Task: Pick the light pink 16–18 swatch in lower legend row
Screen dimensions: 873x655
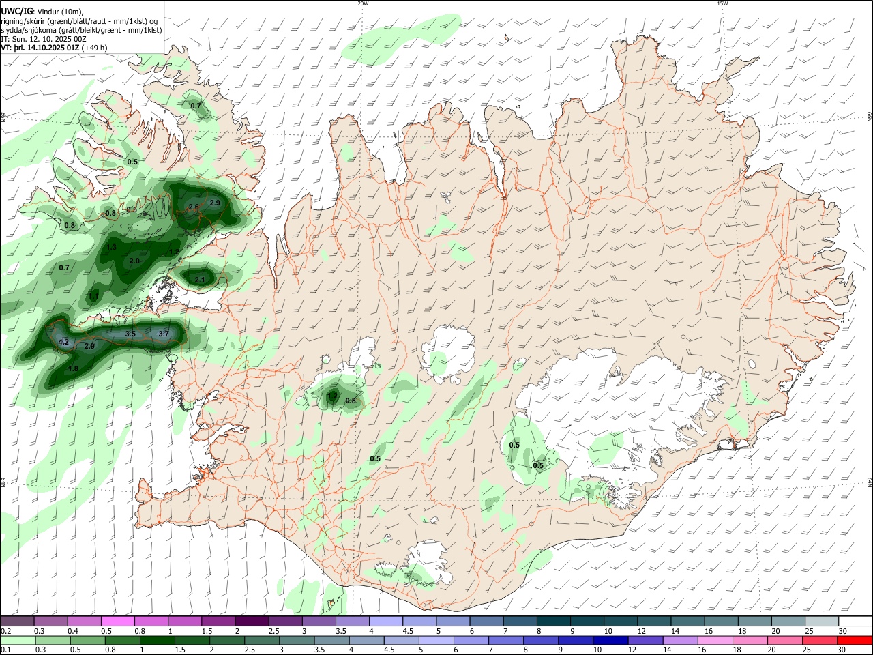Action: point(714,641)
